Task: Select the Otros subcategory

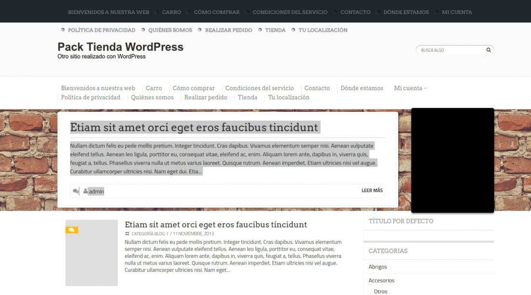Action: [380, 292]
